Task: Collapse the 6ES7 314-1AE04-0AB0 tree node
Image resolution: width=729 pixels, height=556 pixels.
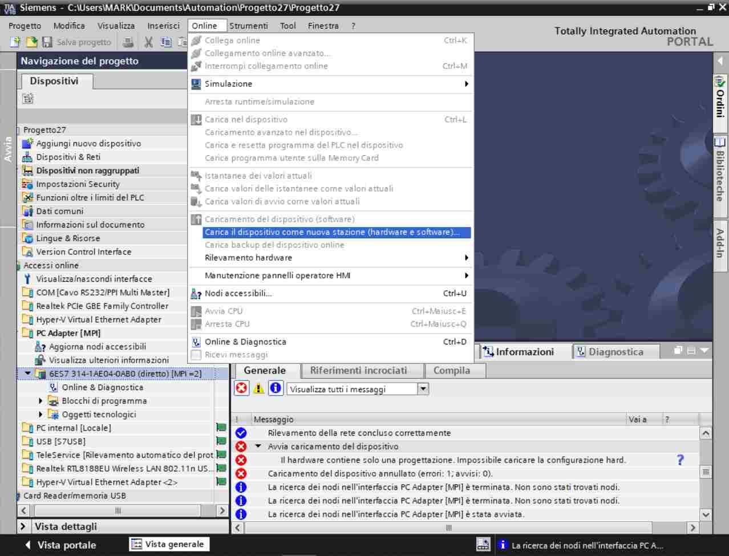Action: [x=27, y=374]
